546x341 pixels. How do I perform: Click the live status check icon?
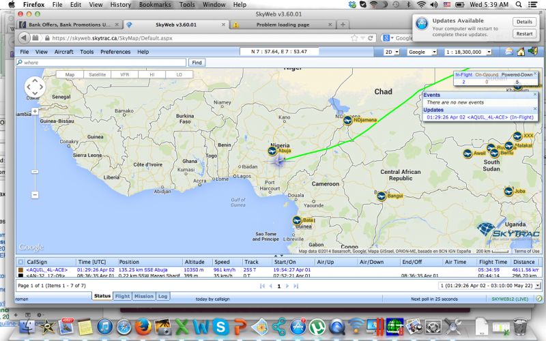point(538,299)
